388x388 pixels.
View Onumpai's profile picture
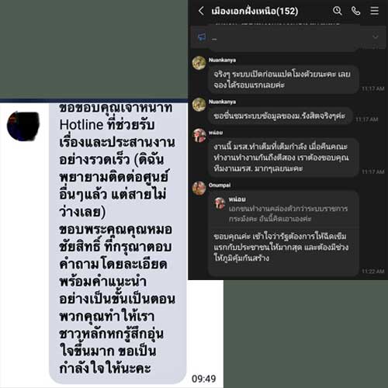[x=199, y=188]
